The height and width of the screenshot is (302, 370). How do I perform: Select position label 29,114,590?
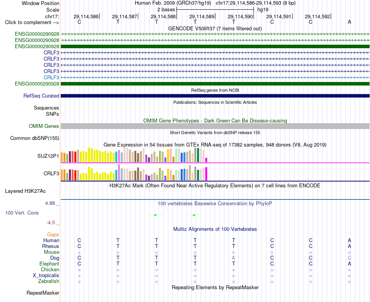pos(240,16)
